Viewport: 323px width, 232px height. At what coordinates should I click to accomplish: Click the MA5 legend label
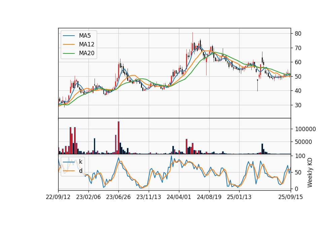[85, 36]
